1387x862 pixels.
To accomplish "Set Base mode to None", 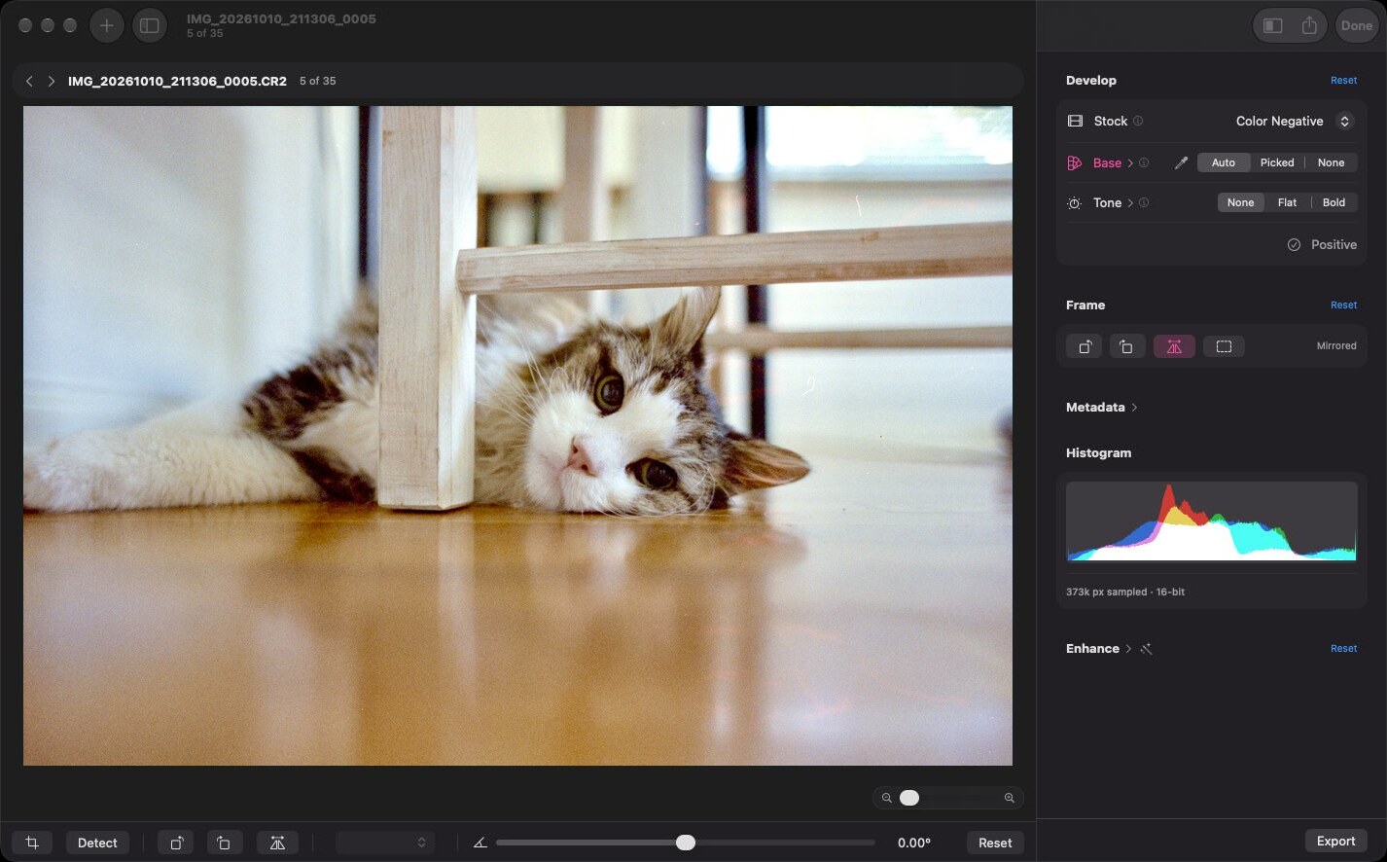I will click(x=1331, y=162).
